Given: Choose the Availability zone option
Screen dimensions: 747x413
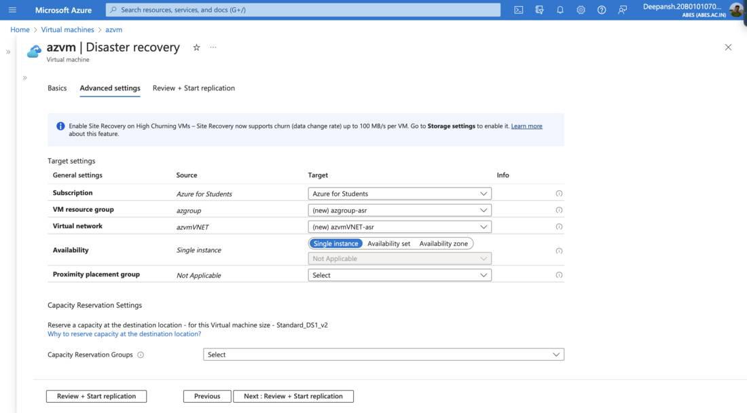Looking at the screenshot, I should 443,243.
